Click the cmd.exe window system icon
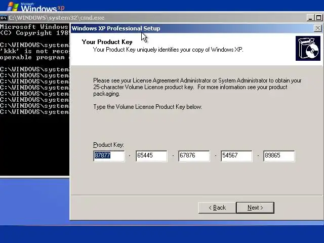 tap(4, 18)
